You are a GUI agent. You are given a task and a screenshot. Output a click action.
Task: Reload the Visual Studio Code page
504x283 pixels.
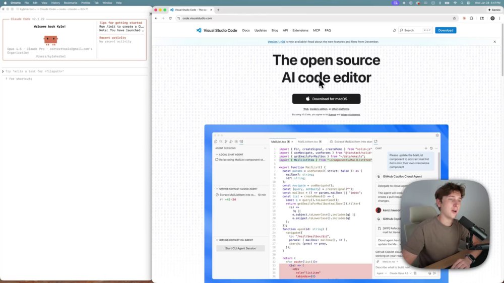[170, 18]
